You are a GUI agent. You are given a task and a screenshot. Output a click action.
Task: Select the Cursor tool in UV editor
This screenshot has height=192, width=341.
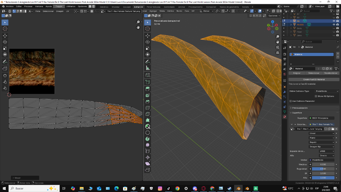click(5, 29)
